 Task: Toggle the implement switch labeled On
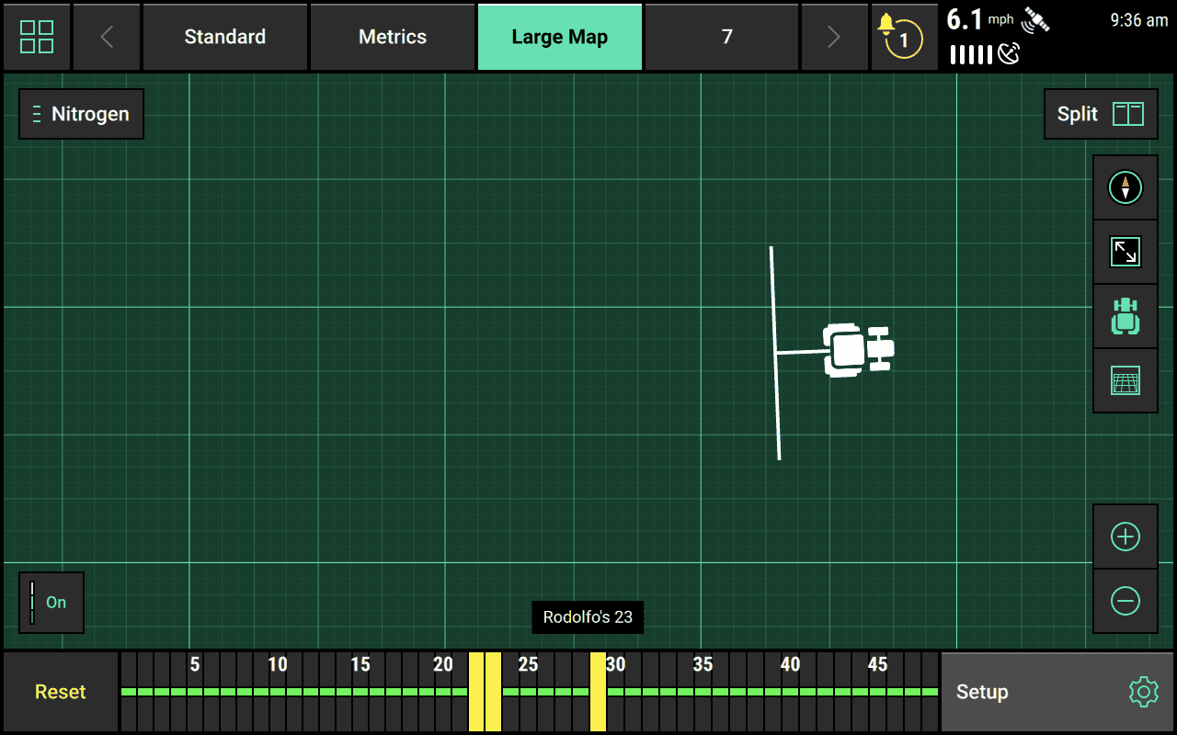51,603
